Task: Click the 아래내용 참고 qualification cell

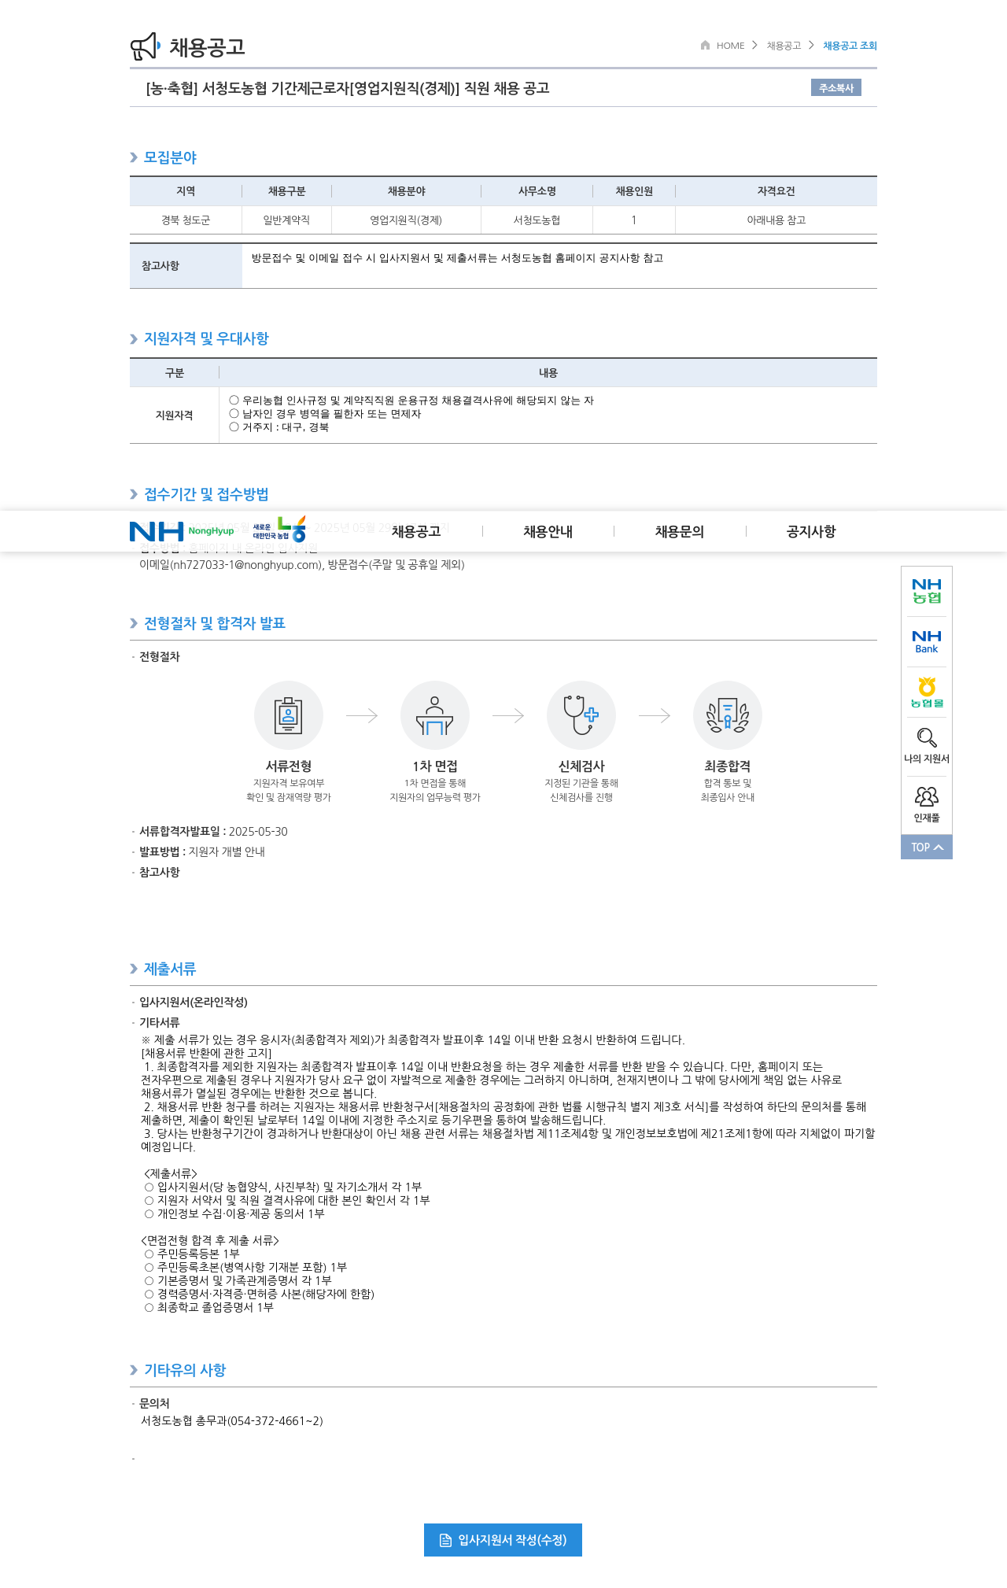Action: click(x=776, y=220)
